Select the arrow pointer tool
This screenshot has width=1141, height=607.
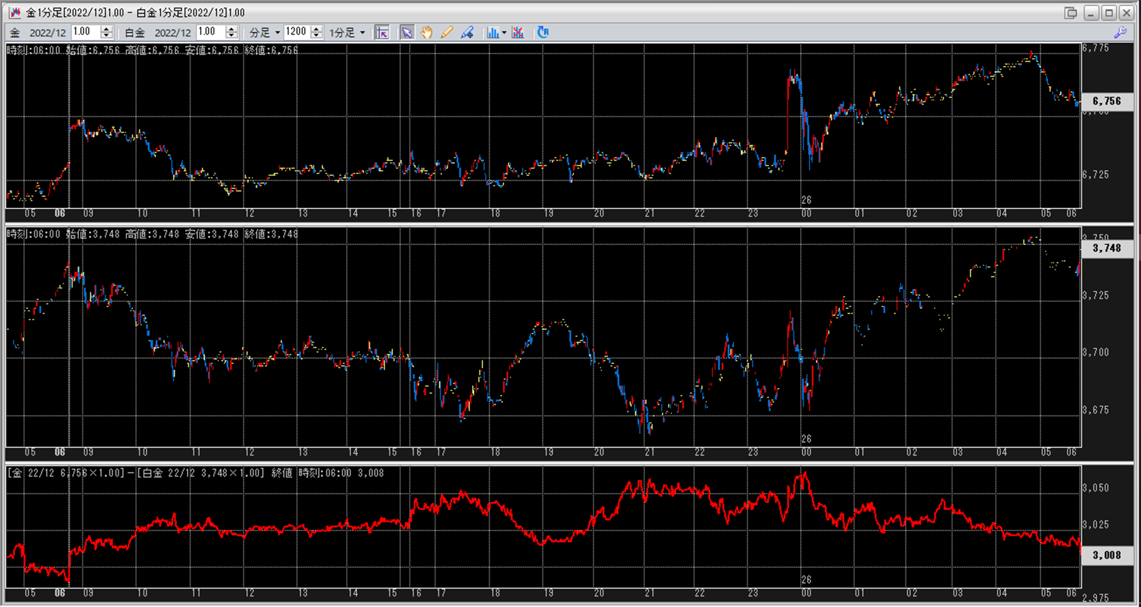[x=407, y=32]
